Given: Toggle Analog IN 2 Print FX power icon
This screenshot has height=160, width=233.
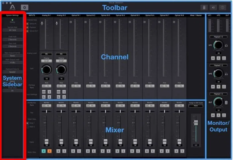Looking at the screenshot, I should (58, 86).
